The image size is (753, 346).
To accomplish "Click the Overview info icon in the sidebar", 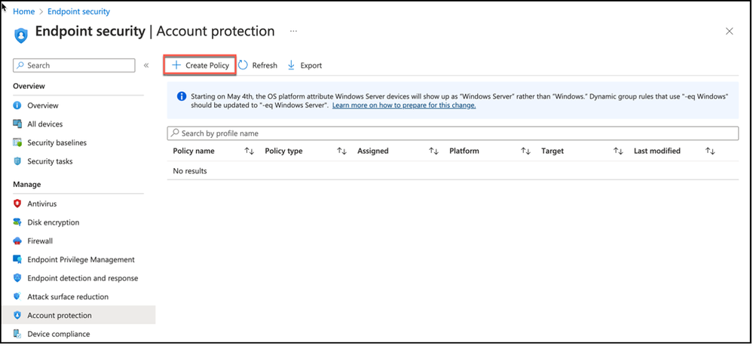I will pos(17,106).
